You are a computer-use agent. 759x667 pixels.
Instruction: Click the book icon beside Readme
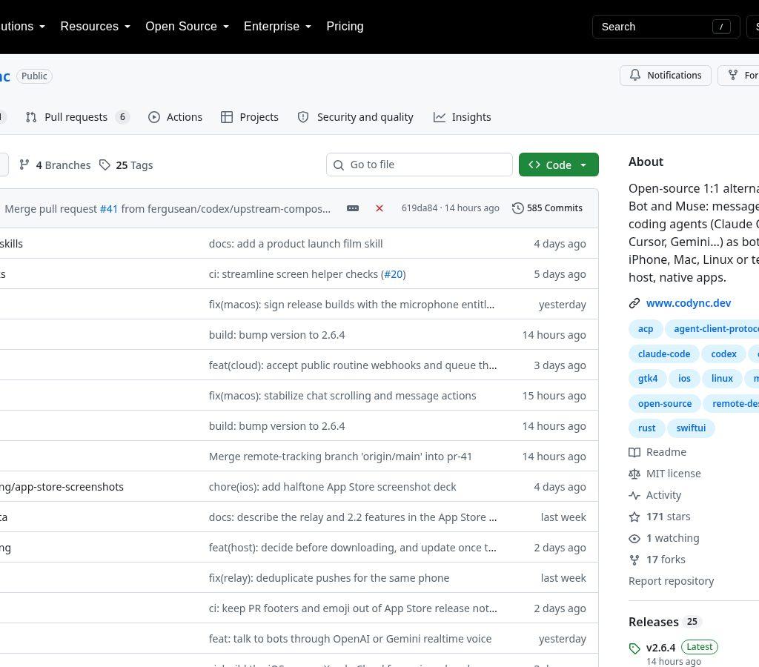click(634, 452)
